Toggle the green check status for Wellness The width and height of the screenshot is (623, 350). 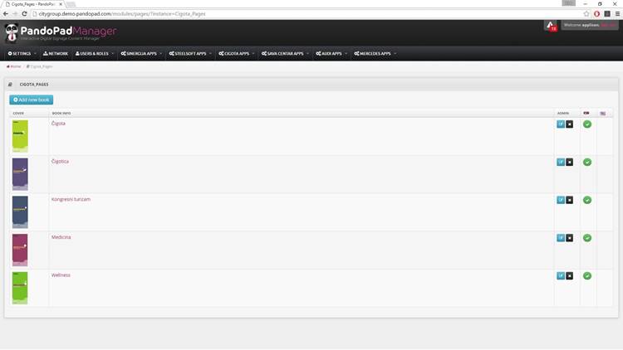587,276
